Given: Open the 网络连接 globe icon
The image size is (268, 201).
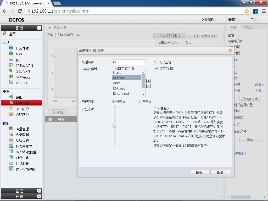Looking at the screenshot, I should click(11, 48).
